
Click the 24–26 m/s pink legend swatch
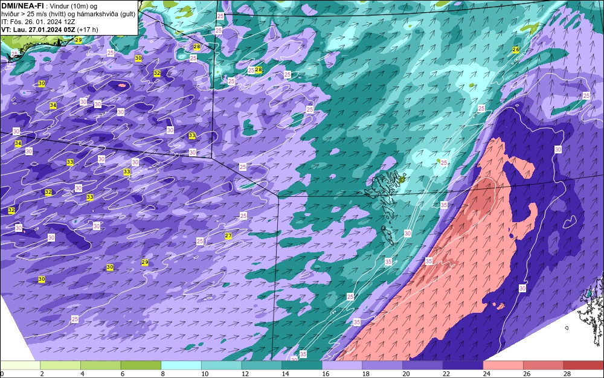click(x=503, y=365)
